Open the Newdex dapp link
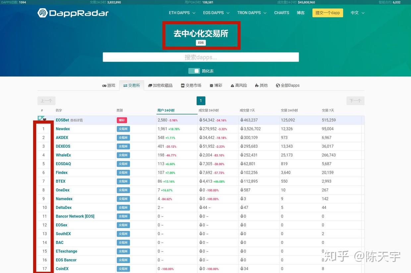This screenshot has height=273, width=411. pos(63,129)
